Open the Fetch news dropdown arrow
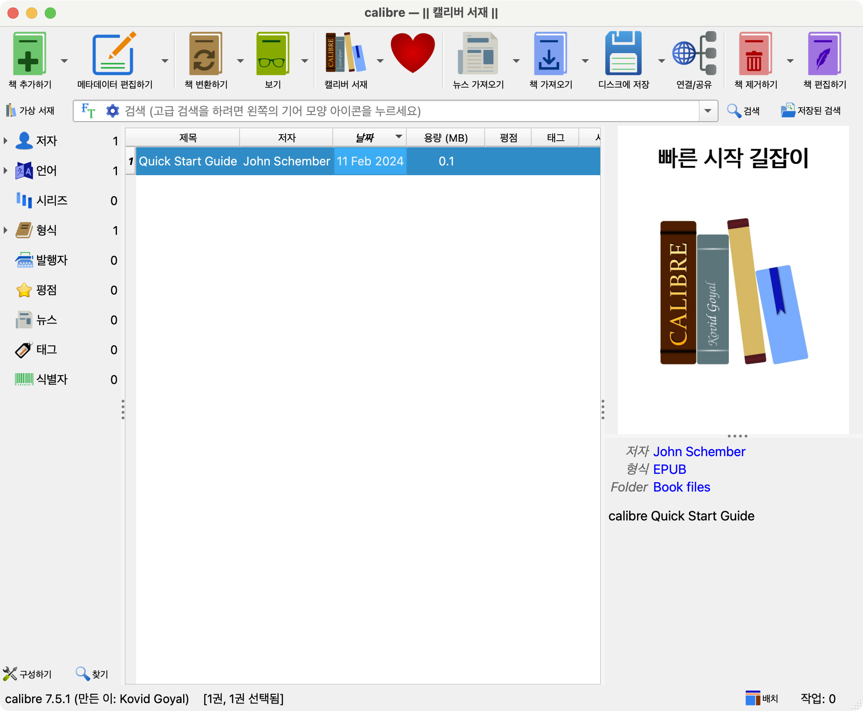Viewport: 863px width, 711px height. pos(516,61)
